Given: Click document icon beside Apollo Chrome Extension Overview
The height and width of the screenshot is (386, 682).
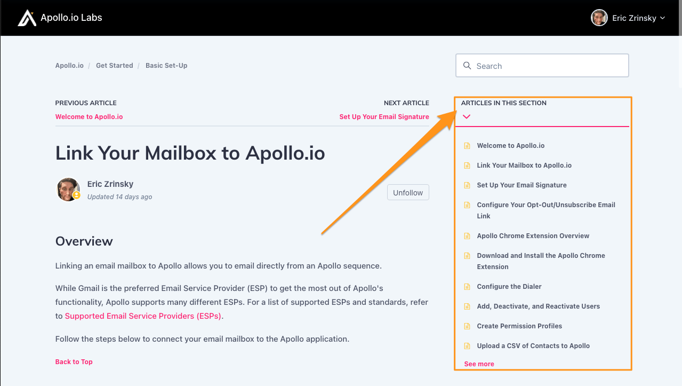Looking at the screenshot, I should coord(467,236).
